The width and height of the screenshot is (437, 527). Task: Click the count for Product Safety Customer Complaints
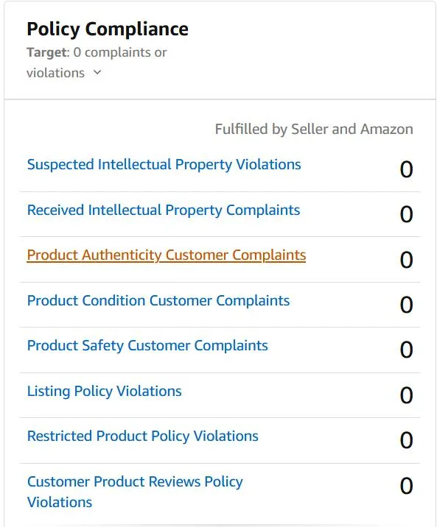[406, 350]
